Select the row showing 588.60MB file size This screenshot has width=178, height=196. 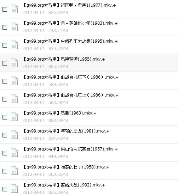tap(89, 81)
